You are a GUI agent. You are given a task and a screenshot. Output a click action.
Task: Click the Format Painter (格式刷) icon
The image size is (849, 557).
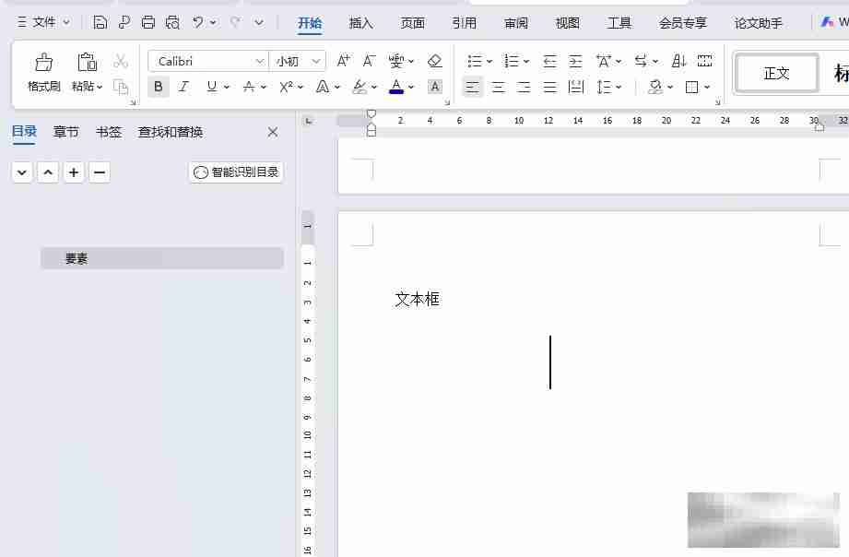[x=43, y=63]
